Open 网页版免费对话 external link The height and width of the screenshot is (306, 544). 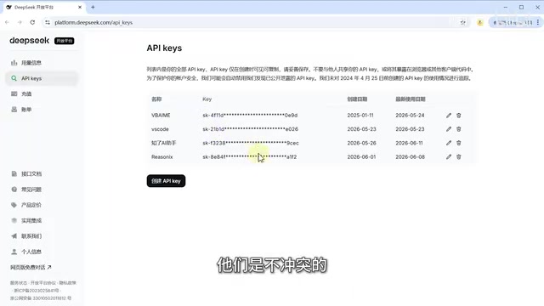coord(31,267)
